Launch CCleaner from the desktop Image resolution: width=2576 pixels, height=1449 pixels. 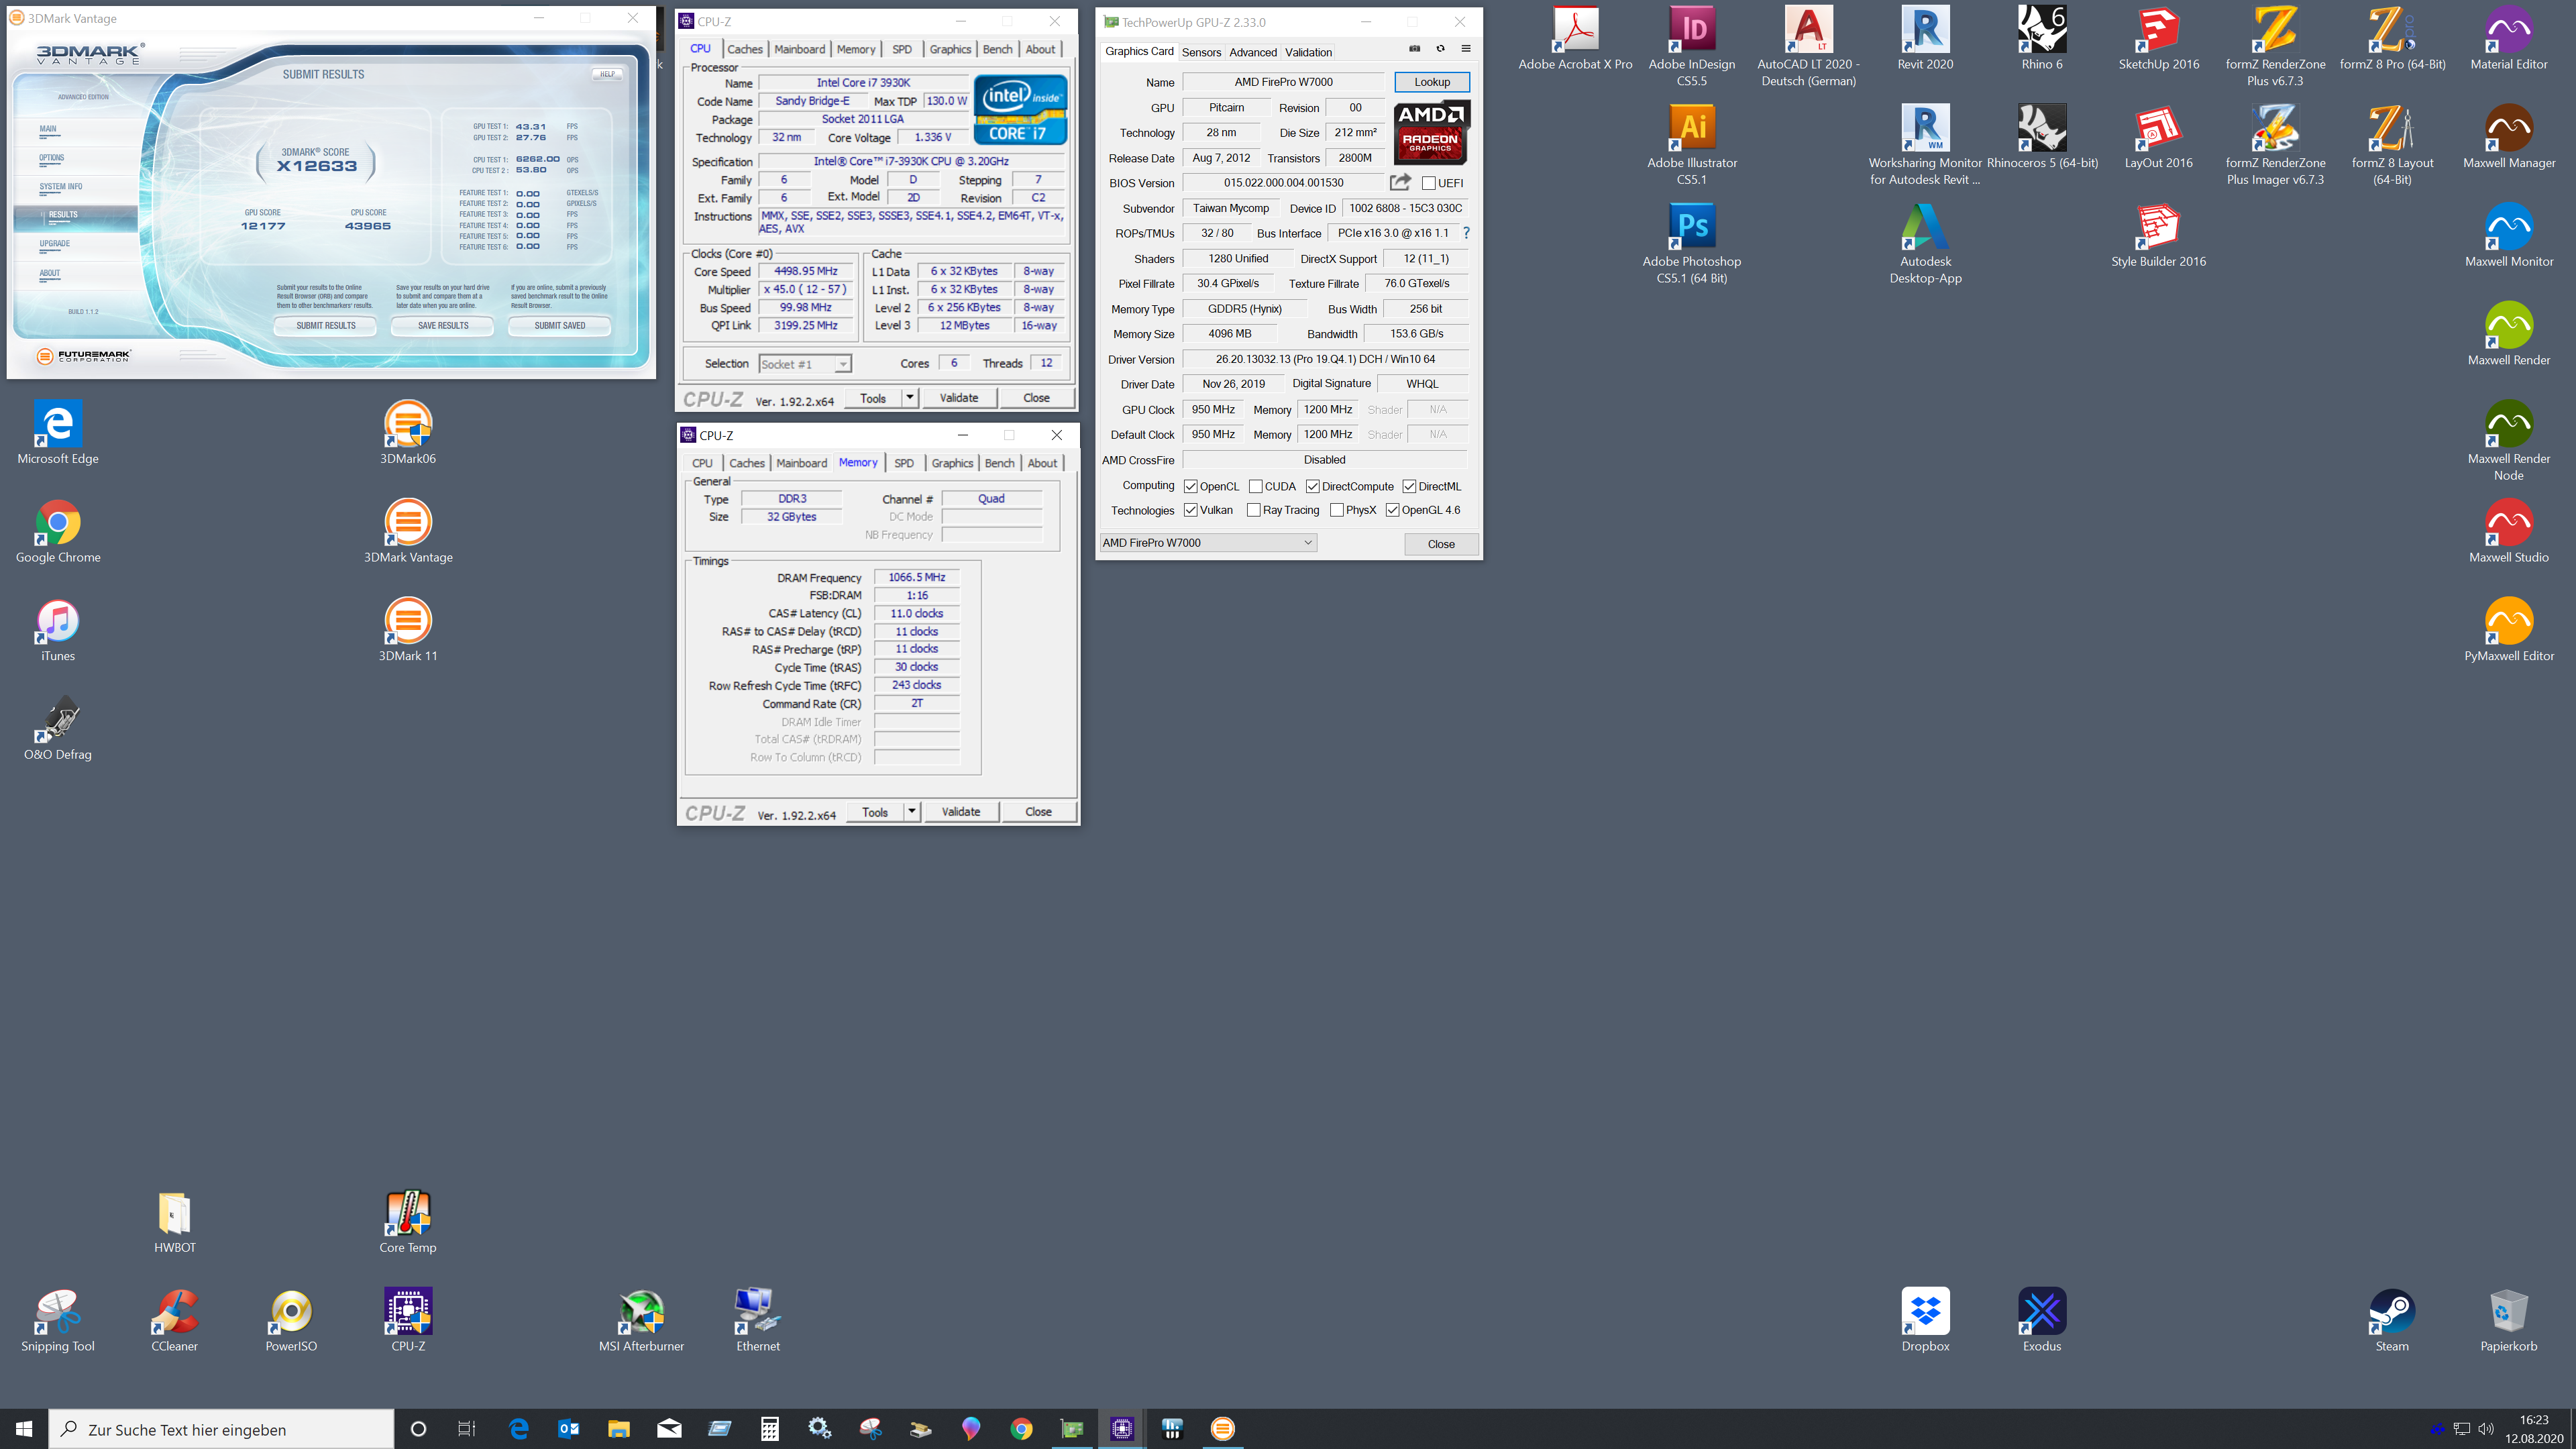point(174,1320)
